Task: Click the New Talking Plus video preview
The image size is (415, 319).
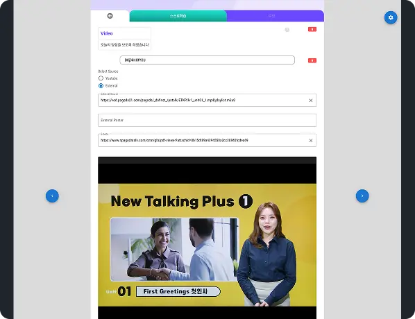Action: [x=207, y=238]
